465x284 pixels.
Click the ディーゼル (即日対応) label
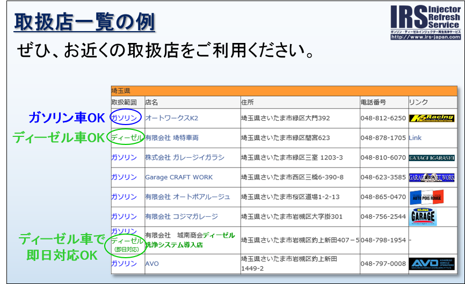[x=127, y=244]
